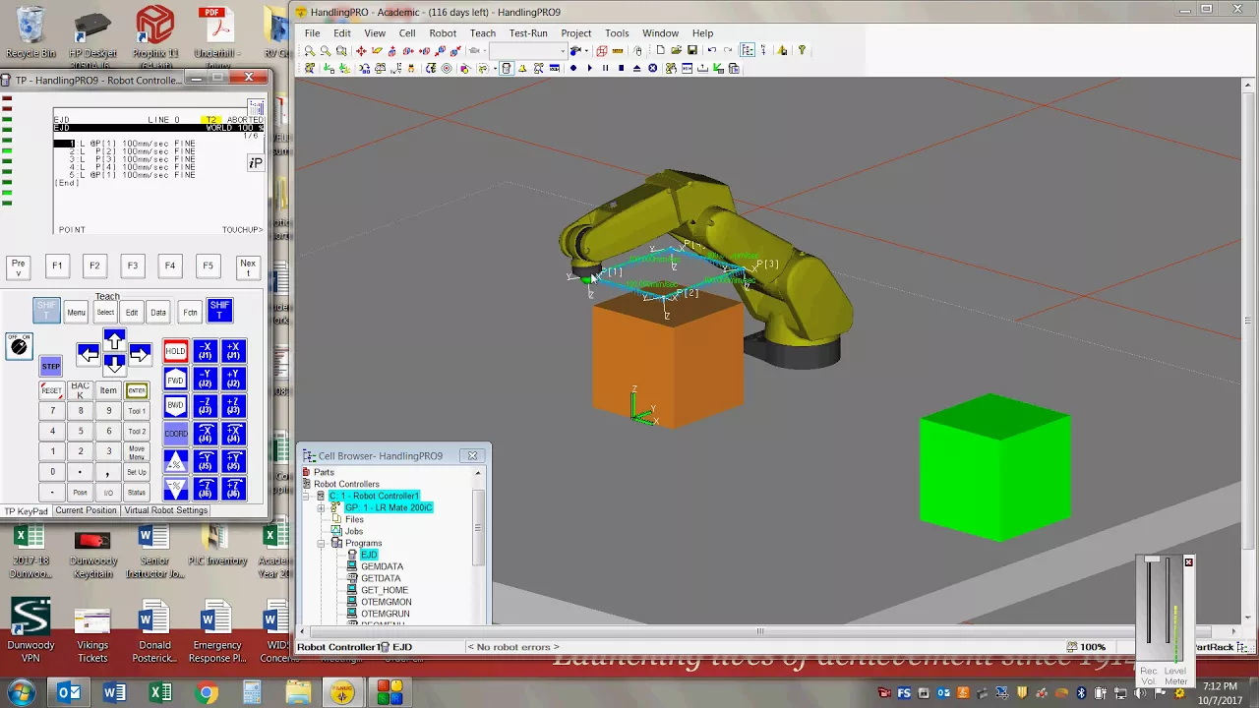Click the Save cell floppy disk icon
Viewport: 1259px width, 708px height.
692,50
